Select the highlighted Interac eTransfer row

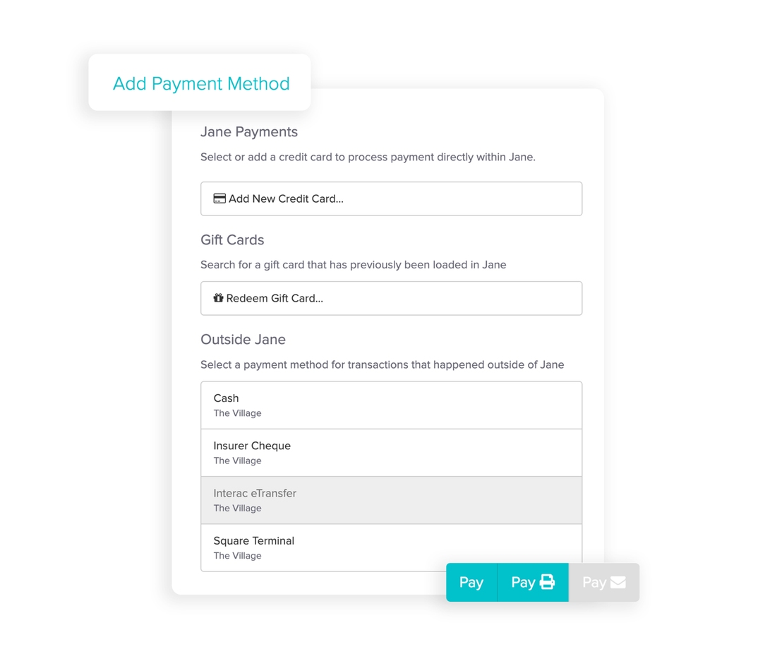(391, 499)
